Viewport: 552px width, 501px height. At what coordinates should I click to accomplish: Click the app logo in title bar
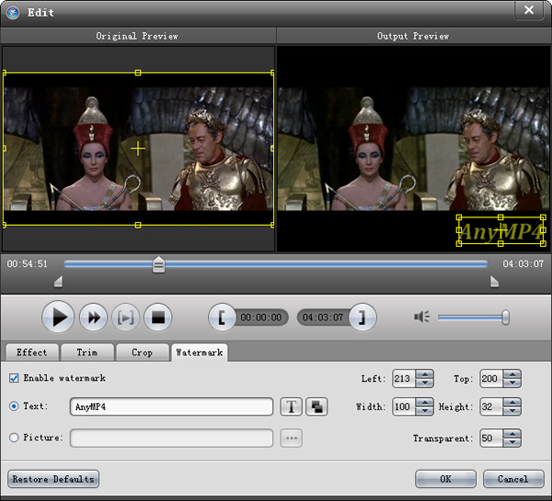click(13, 13)
